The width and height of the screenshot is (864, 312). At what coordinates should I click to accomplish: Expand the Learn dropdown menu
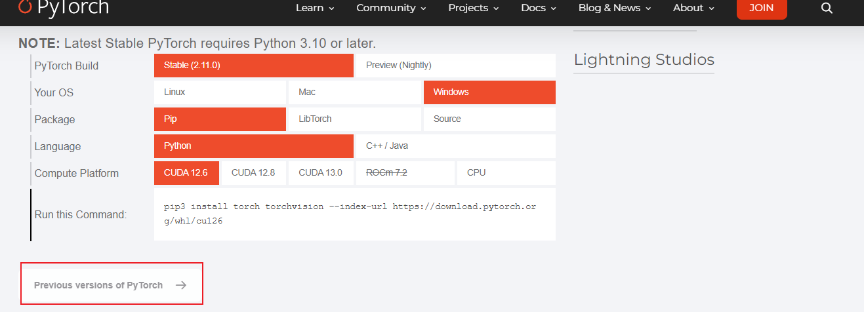click(315, 9)
